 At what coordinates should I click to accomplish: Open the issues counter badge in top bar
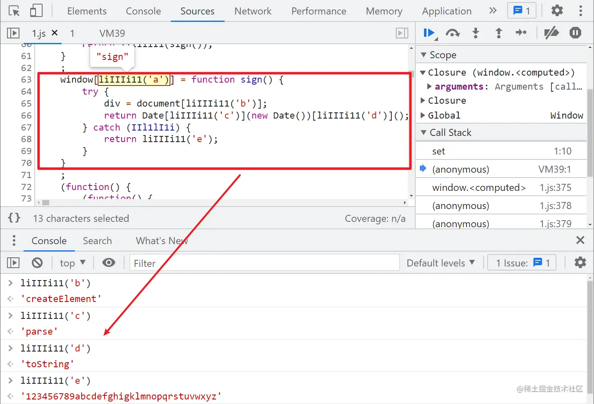click(522, 11)
